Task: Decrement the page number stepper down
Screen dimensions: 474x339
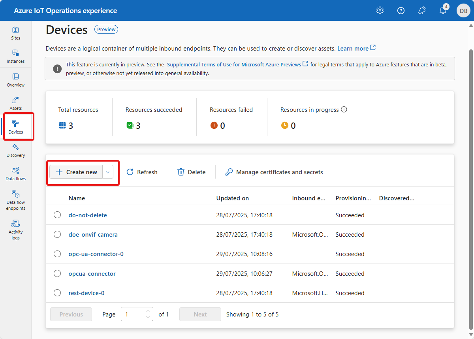Action: pos(148,317)
